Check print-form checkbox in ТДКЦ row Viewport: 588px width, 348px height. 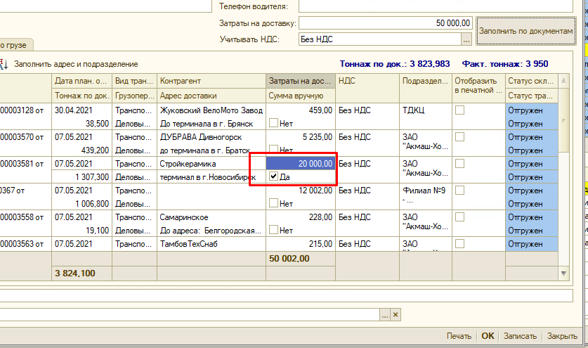[459, 110]
